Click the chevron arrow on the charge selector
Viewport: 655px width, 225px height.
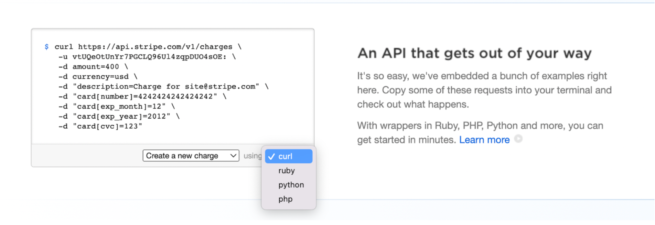[x=233, y=156]
